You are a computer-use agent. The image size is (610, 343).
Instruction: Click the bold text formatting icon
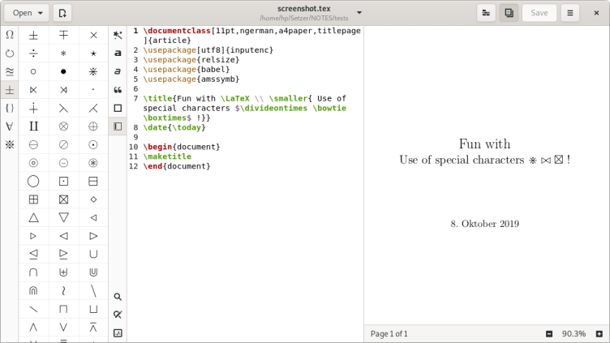(118, 54)
